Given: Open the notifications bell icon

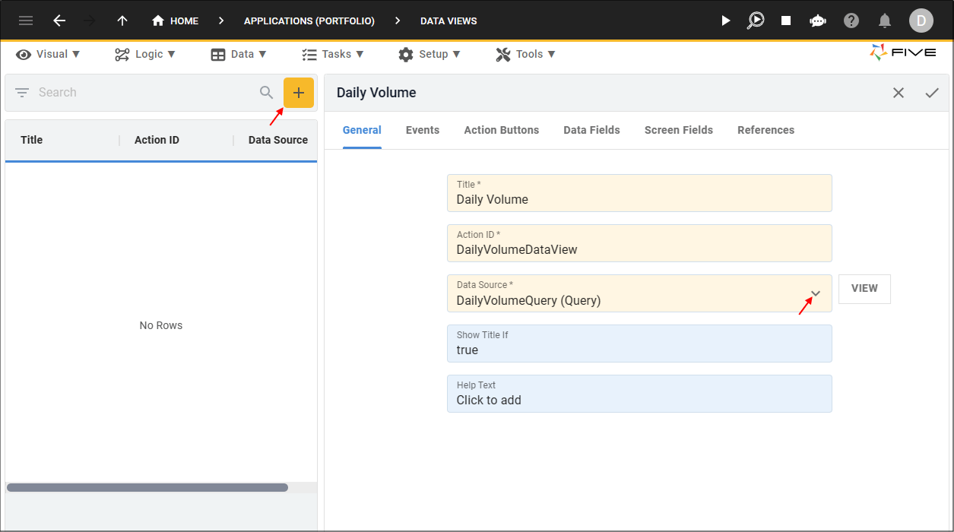Looking at the screenshot, I should 885,21.
